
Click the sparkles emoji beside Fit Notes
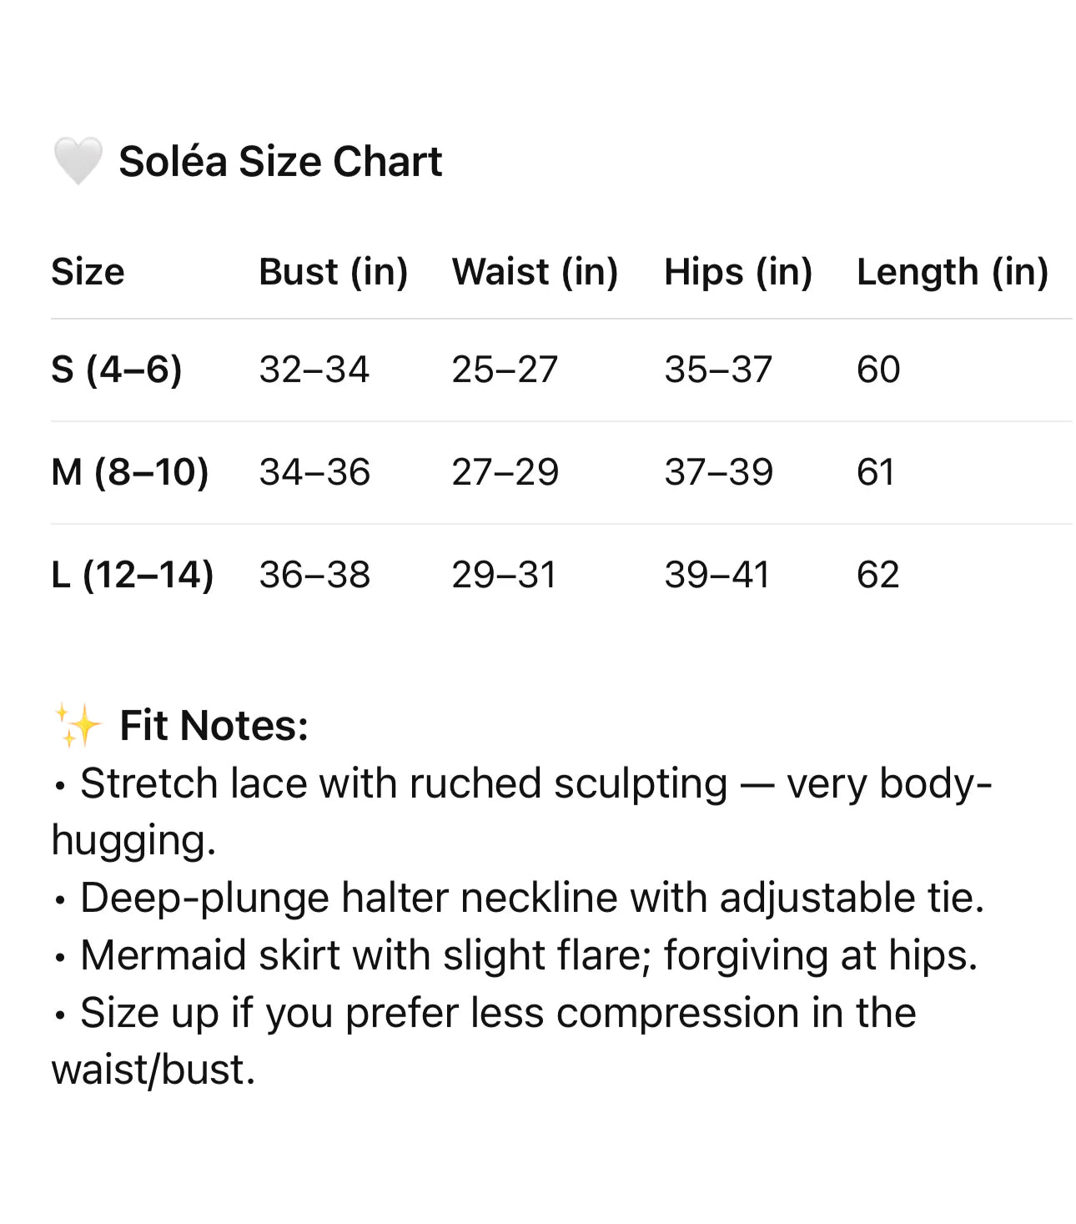tap(77, 725)
